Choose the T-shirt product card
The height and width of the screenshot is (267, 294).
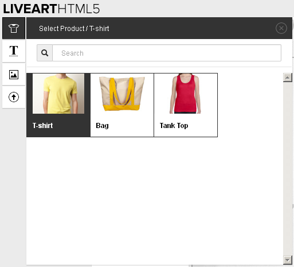pyautogui.click(x=58, y=105)
